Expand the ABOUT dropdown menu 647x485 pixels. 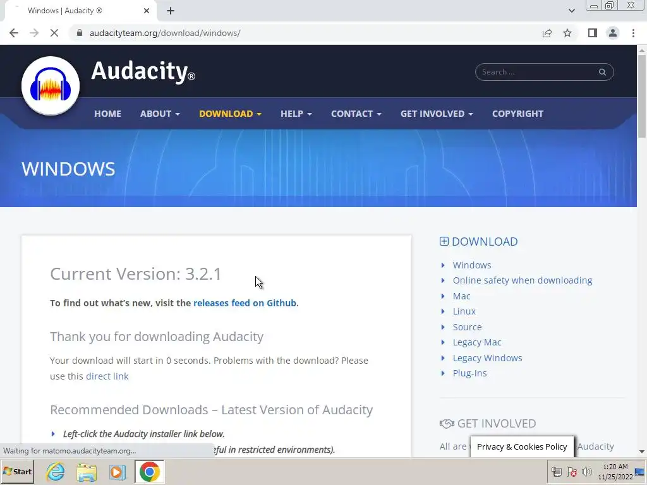tap(160, 114)
